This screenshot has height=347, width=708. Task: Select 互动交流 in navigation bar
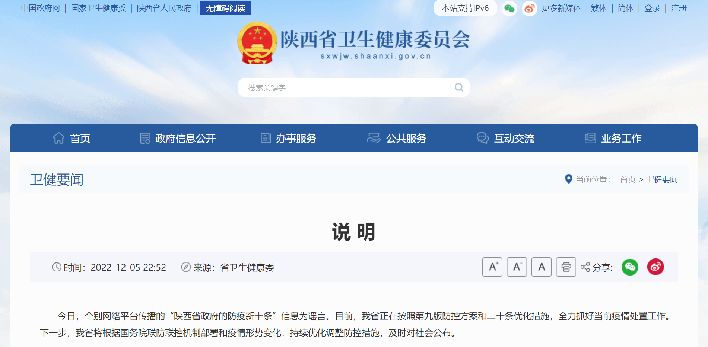pos(505,138)
